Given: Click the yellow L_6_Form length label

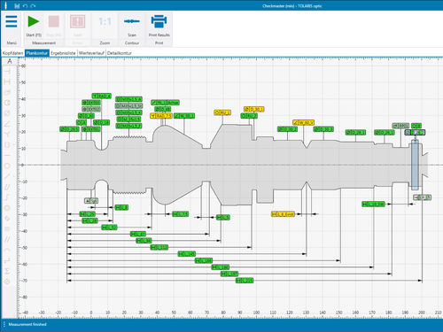Looking at the screenshot, I should (x=283, y=214).
